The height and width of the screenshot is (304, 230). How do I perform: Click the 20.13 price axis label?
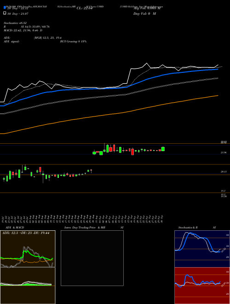point(224,172)
